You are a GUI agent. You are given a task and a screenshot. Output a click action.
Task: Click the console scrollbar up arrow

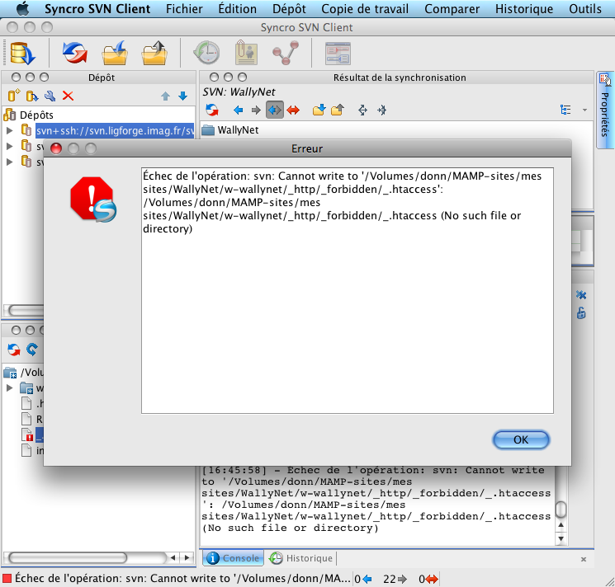561,524
